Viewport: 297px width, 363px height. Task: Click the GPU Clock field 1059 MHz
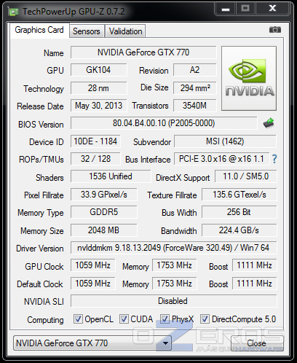(93, 265)
